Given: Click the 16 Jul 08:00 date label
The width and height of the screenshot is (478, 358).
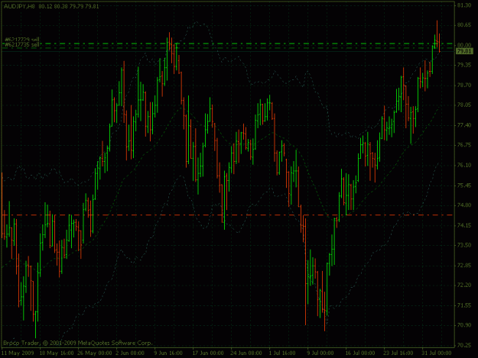Looking at the screenshot, I should 360,353.
